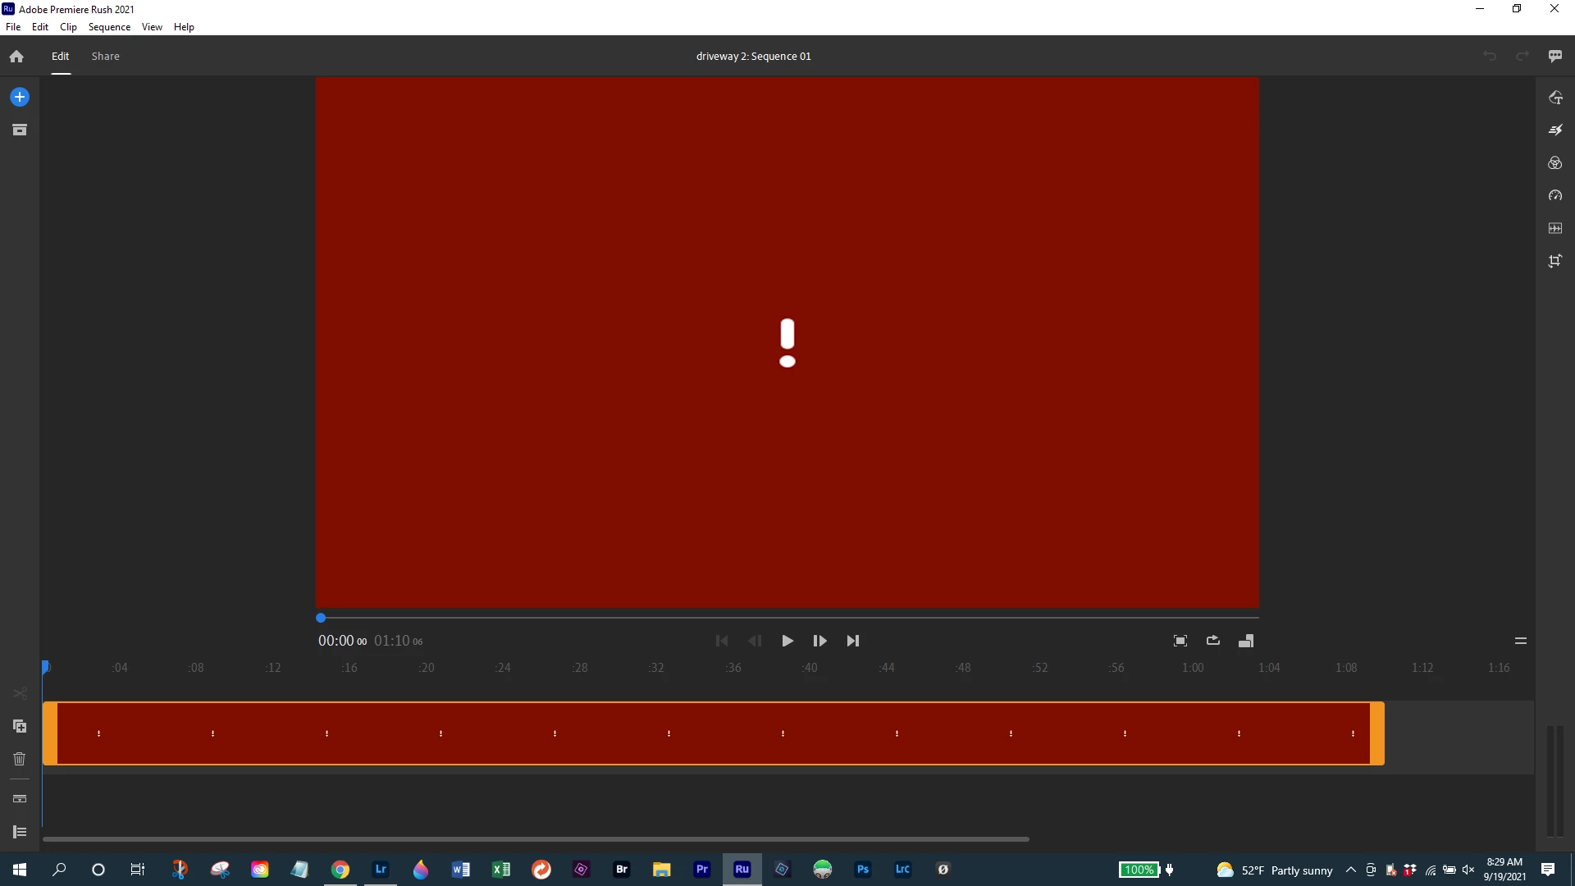Click the blue Add Media plus button
This screenshot has width=1575, height=886.
[20, 97]
